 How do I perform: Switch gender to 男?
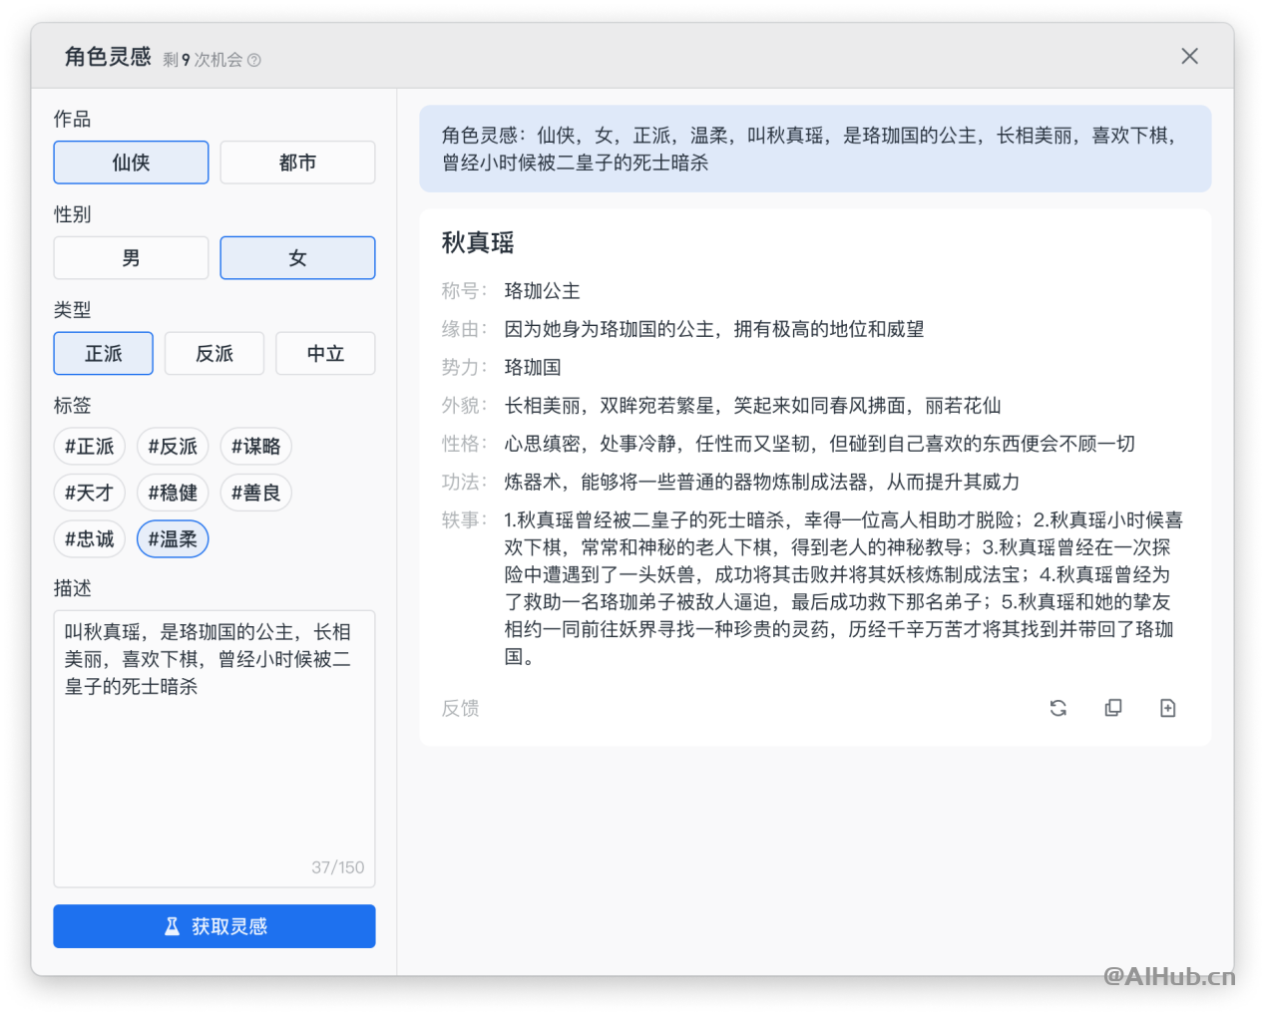[x=131, y=257]
